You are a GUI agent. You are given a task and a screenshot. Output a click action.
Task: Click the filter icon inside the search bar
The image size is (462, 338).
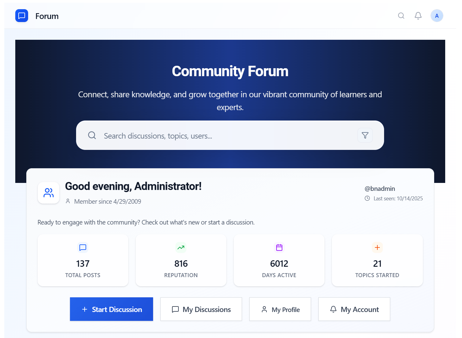(365, 135)
